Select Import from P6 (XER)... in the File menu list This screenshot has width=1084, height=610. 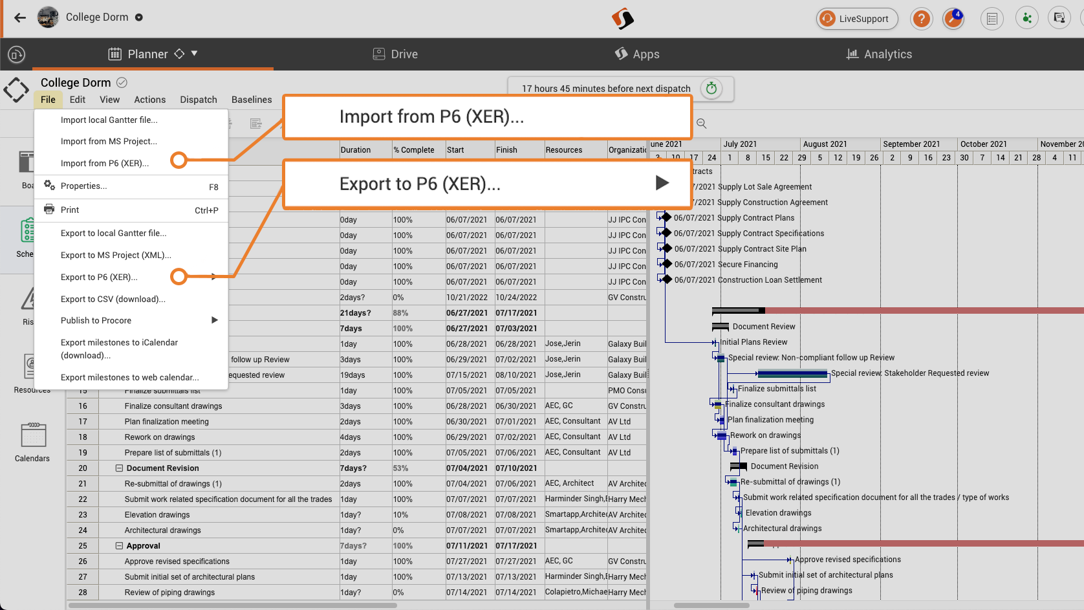click(x=131, y=163)
